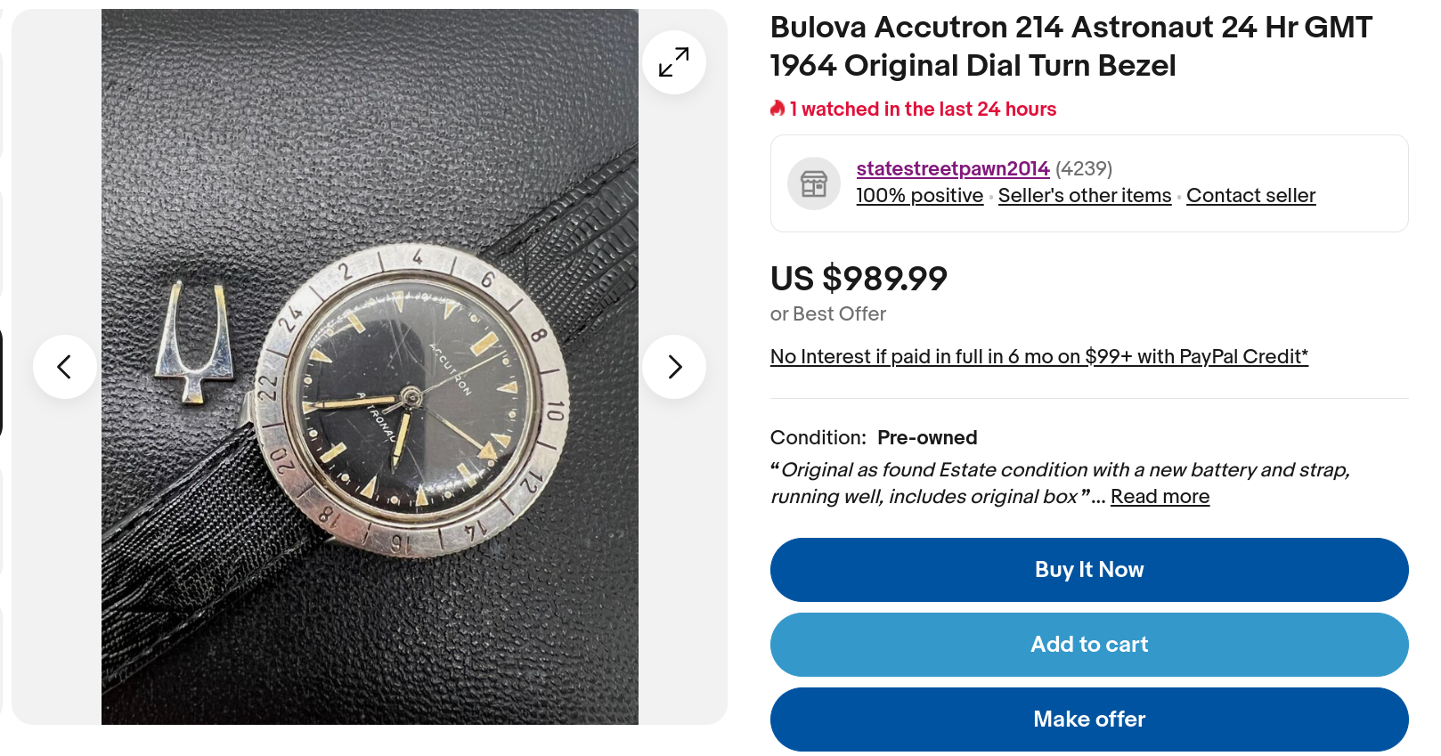Click the "or Best Offer" text
Image resolution: width=1441 pixels, height=756 pixels.
point(827,314)
